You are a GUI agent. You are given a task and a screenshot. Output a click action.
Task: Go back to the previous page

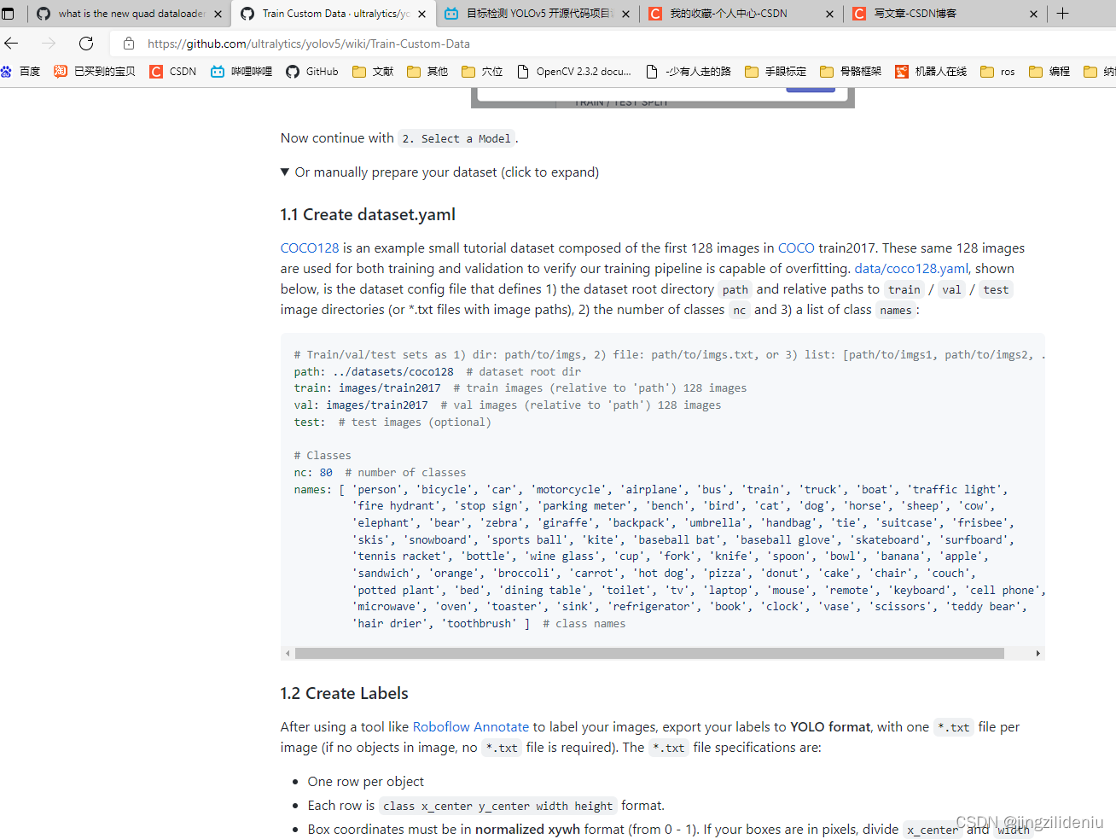12,44
